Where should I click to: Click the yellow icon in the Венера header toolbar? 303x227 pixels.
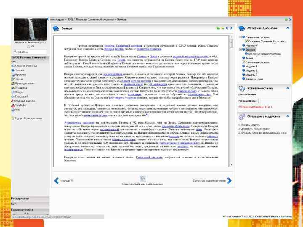(x=223, y=28)
